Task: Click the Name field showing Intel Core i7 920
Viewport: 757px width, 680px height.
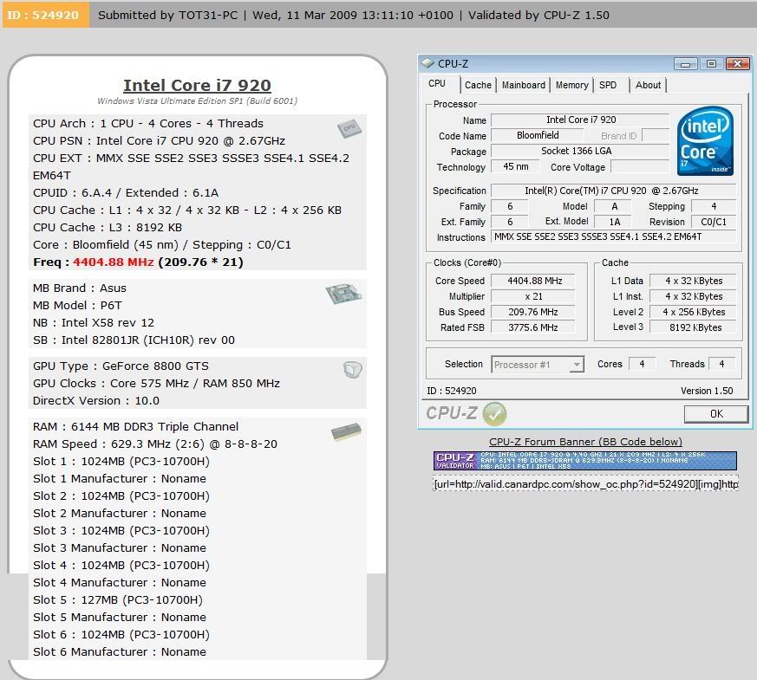Action: point(580,120)
